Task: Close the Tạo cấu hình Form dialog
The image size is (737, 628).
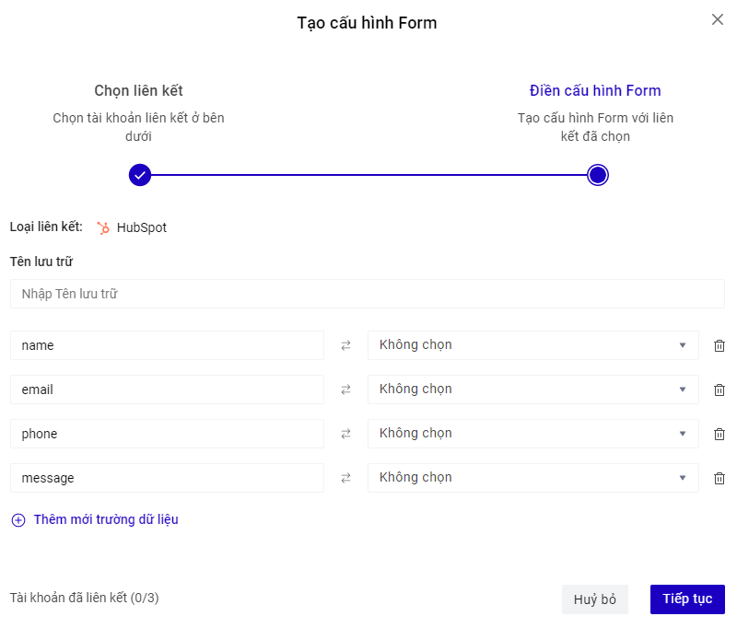Action: 718,19
